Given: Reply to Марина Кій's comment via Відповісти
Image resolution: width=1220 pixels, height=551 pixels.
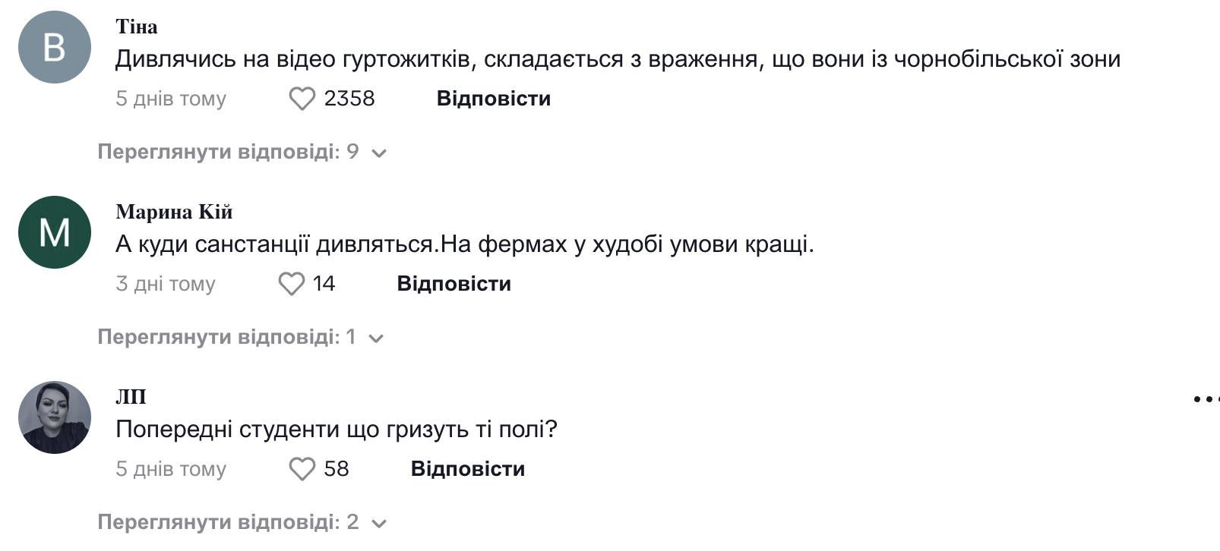Looking at the screenshot, I should [454, 284].
